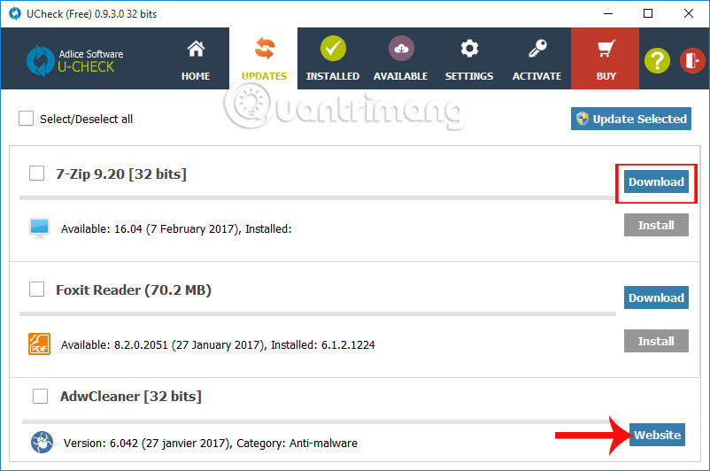Toggle the Select/Deselect all checkbox

[26, 119]
